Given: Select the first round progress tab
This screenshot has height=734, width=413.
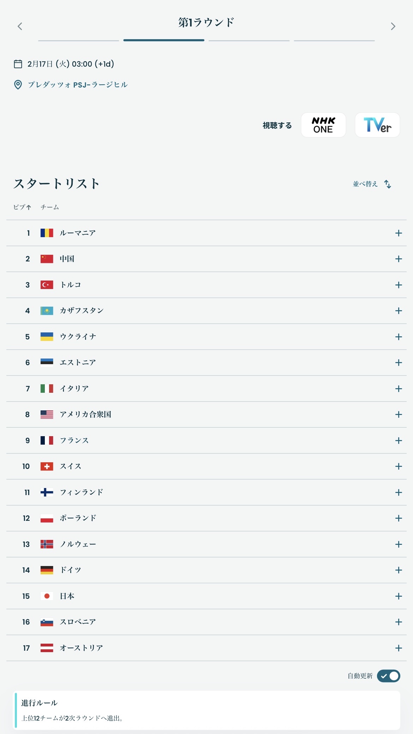Looking at the screenshot, I should tap(78, 41).
